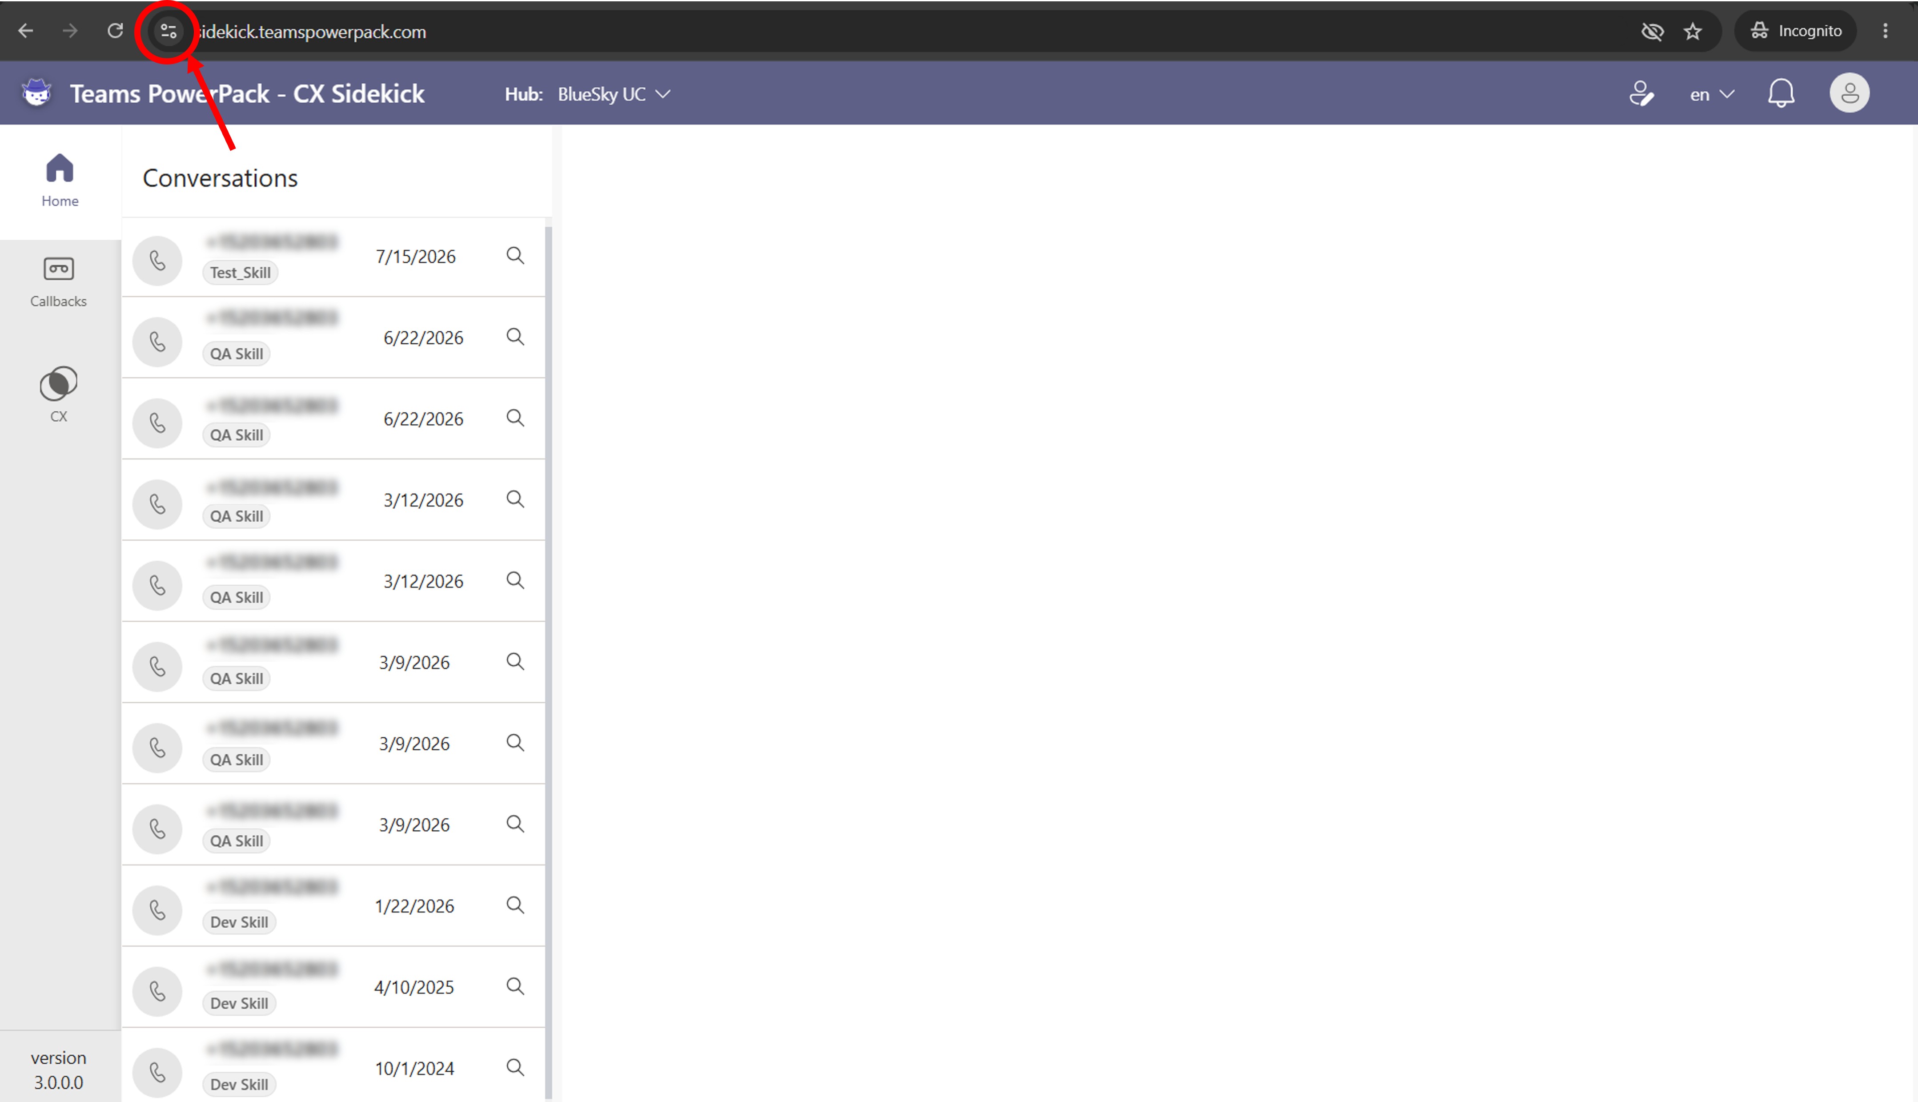Select the 4/10/2025 date
1918x1102 pixels.
tap(414, 987)
